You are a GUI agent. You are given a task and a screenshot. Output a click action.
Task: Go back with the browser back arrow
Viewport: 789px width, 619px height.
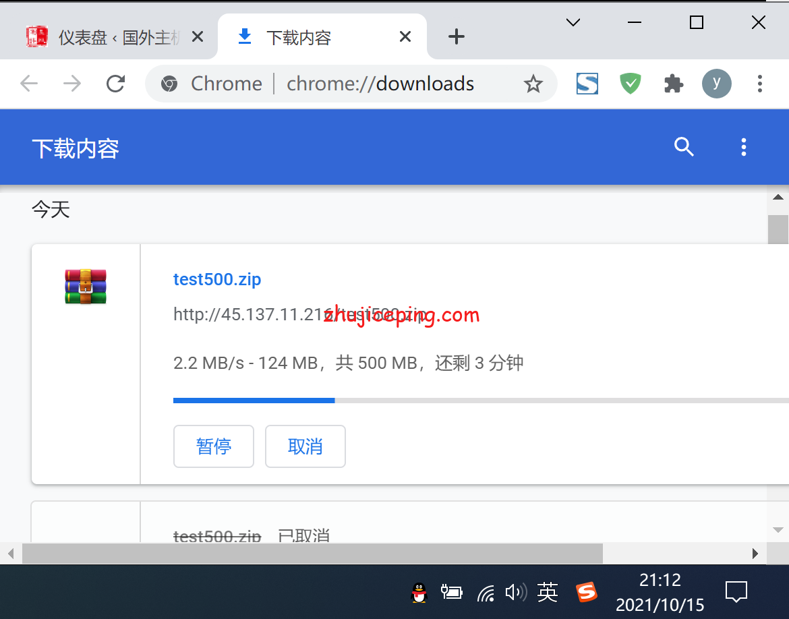[x=29, y=84]
